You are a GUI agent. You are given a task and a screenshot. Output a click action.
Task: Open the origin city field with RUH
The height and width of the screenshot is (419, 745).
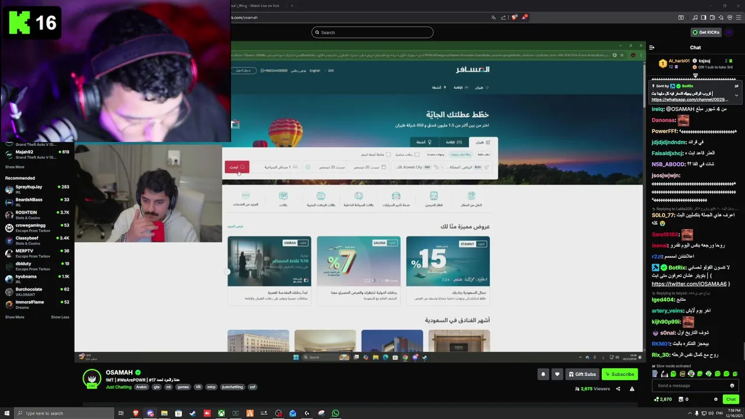pyautogui.click(x=467, y=167)
